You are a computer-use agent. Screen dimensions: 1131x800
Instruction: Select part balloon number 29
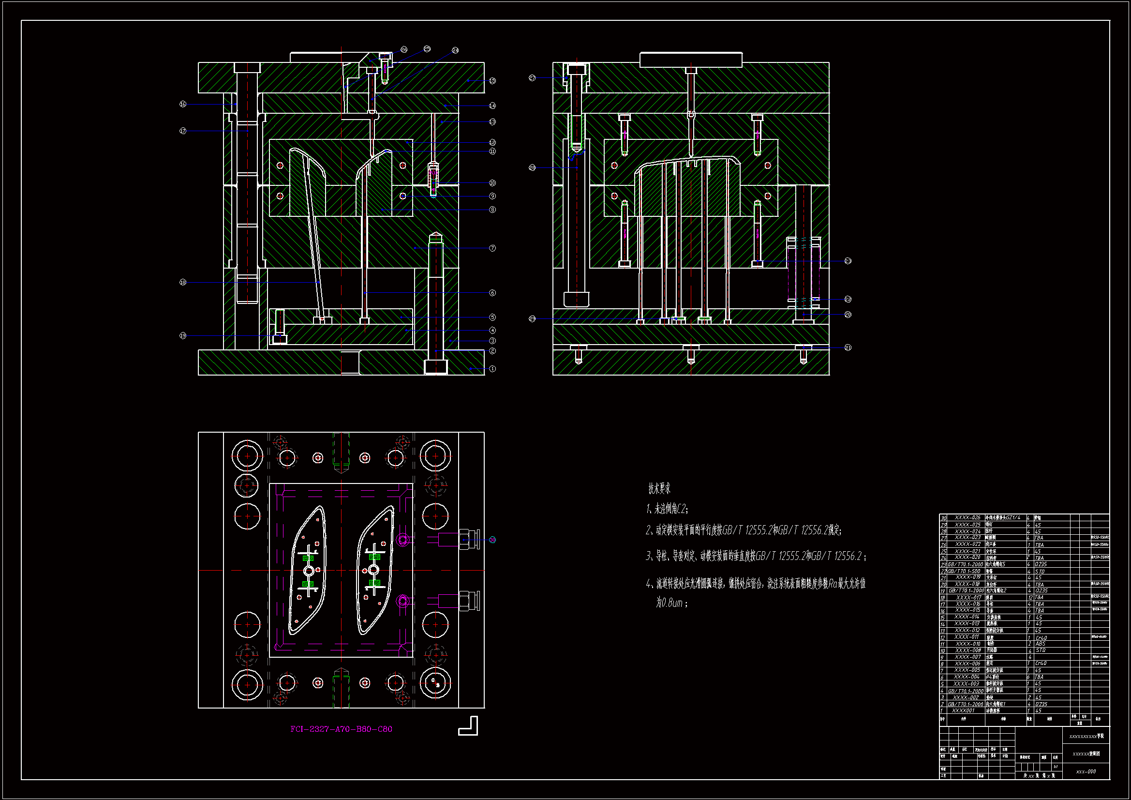click(532, 319)
